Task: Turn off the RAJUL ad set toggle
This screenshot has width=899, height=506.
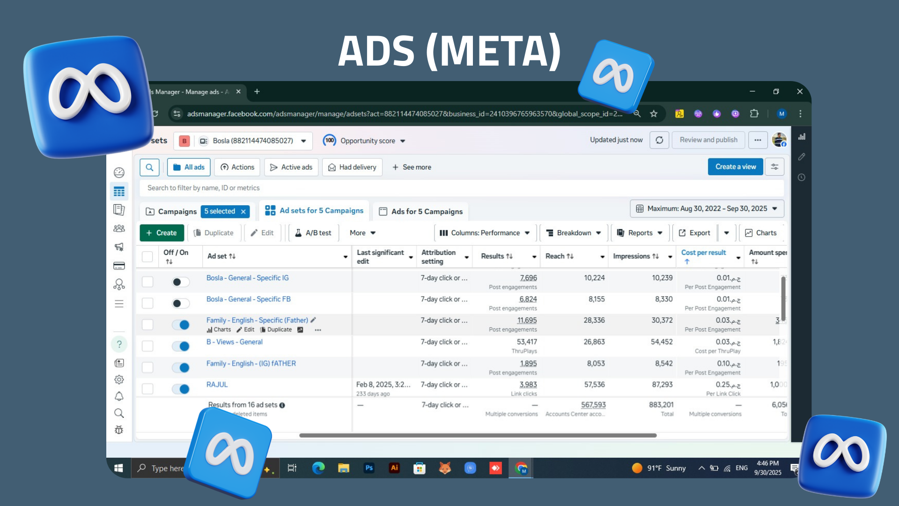Action: click(x=180, y=389)
